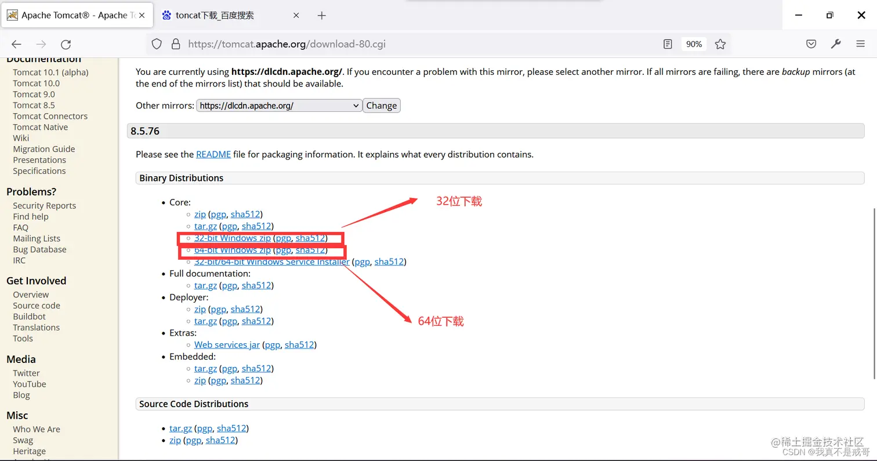Open pgp for 64-bit Windows zip

coord(283,250)
